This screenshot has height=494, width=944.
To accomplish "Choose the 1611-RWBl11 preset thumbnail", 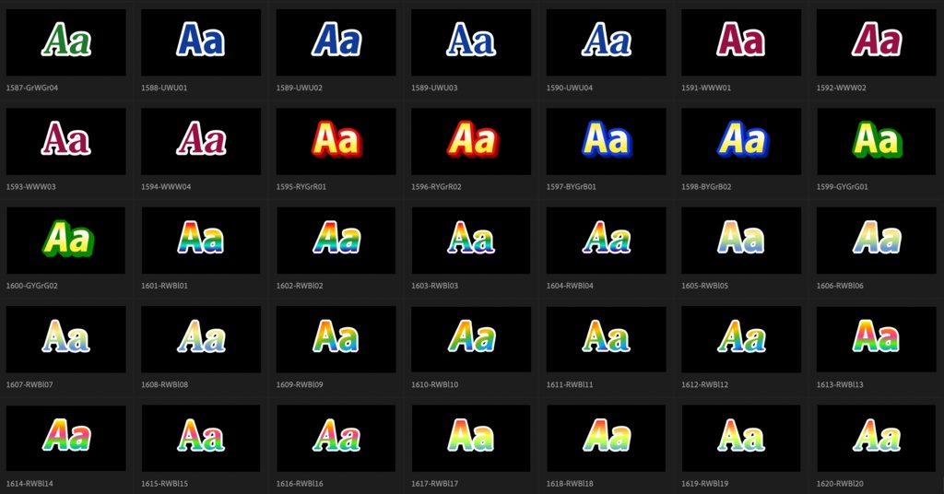I will click(x=607, y=339).
